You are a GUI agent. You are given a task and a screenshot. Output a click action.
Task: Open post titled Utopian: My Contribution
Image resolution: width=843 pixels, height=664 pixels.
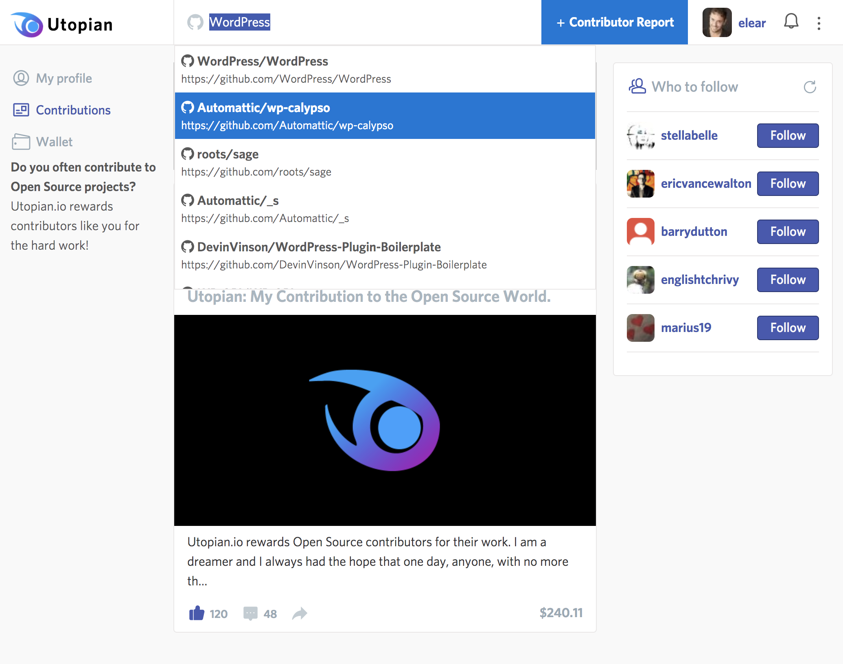[x=369, y=297]
